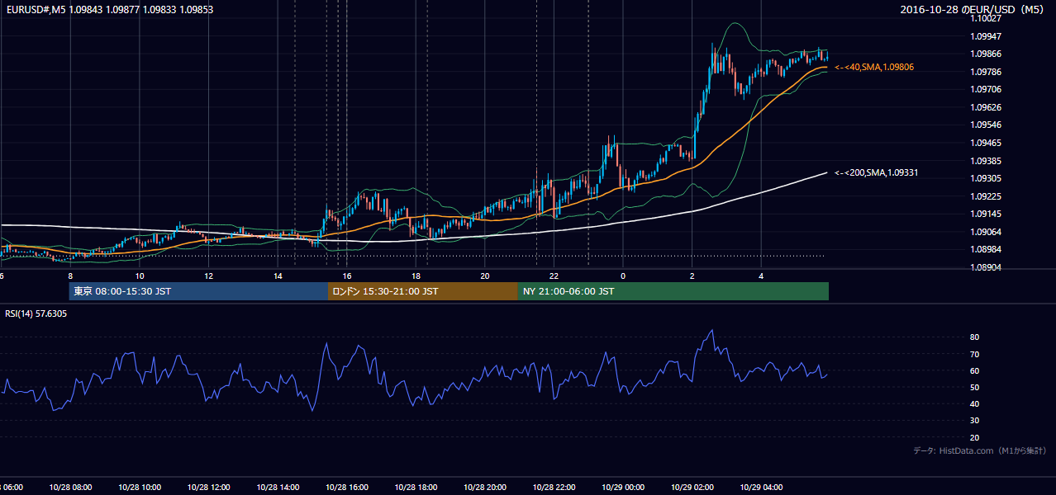Image resolution: width=1056 pixels, height=495 pixels.
Task: Open the HistData.com data source credit
Action: pyautogui.click(x=980, y=450)
